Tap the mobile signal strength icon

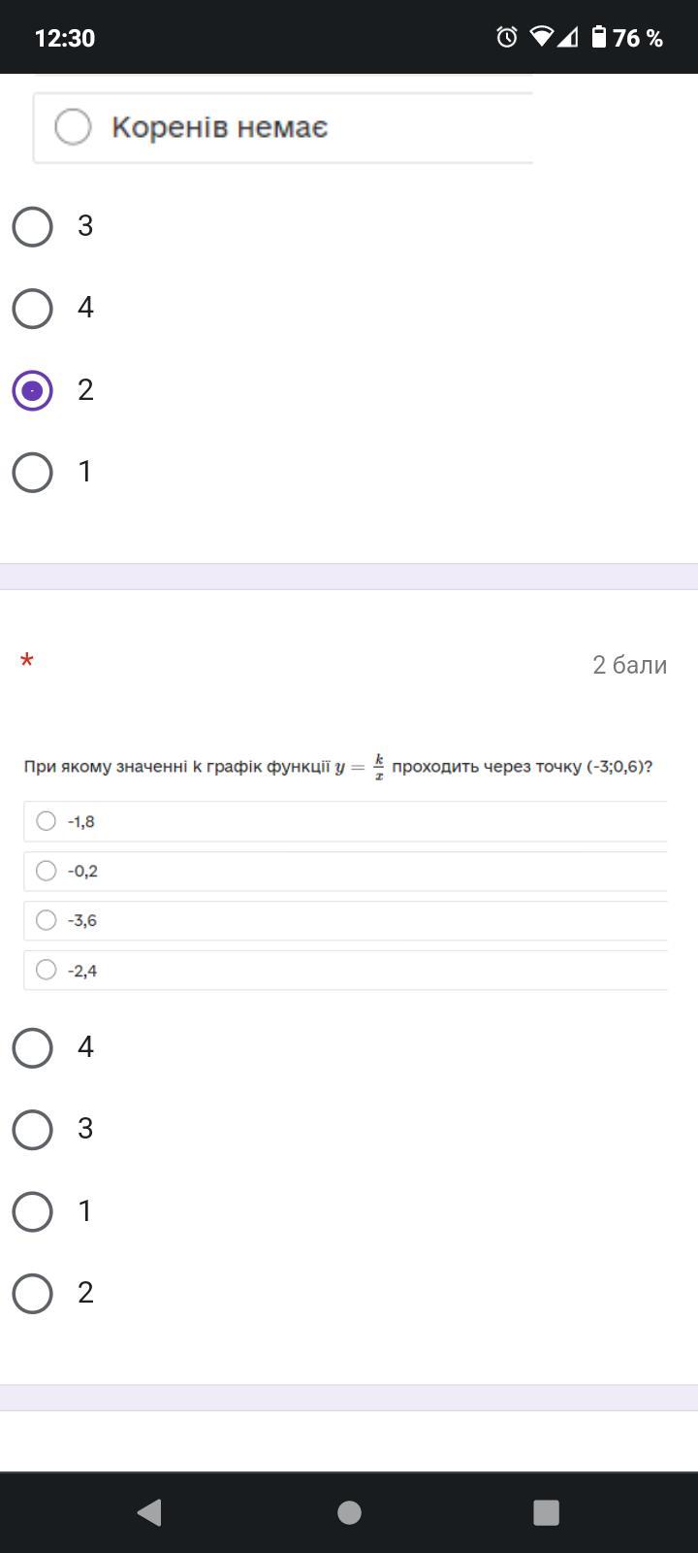click(568, 38)
